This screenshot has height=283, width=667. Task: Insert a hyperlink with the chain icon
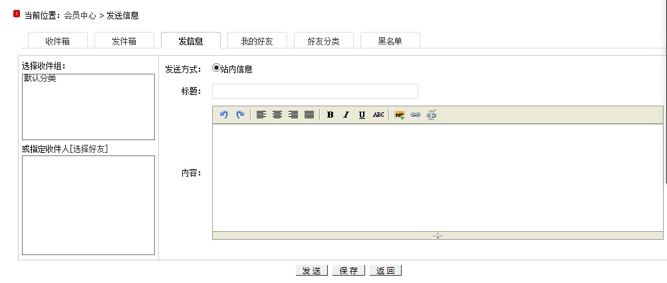416,115
